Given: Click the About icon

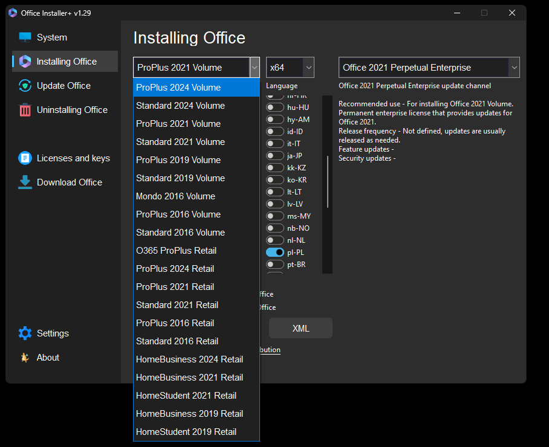Looking at the screenshot, I should point(25,358).
